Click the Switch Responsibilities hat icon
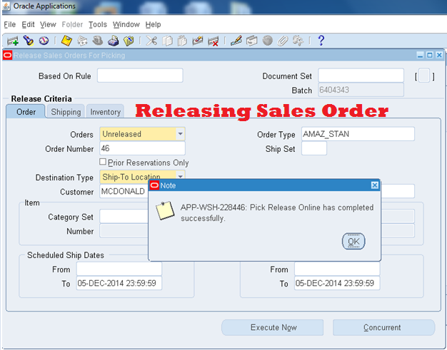This screenshot has height=350, width=447. click(x=98, y=41)
